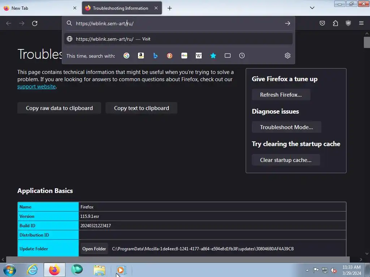Search this time with eBay icon
Viewport: 370px width, 277px height.
coord(184,56)
